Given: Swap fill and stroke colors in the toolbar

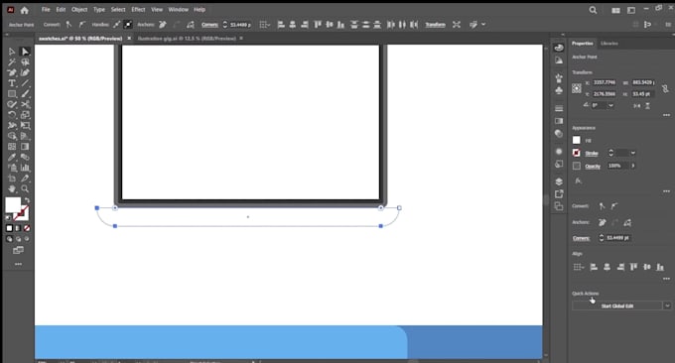Looking at the screenshot, I should click(x=27, y=201).
